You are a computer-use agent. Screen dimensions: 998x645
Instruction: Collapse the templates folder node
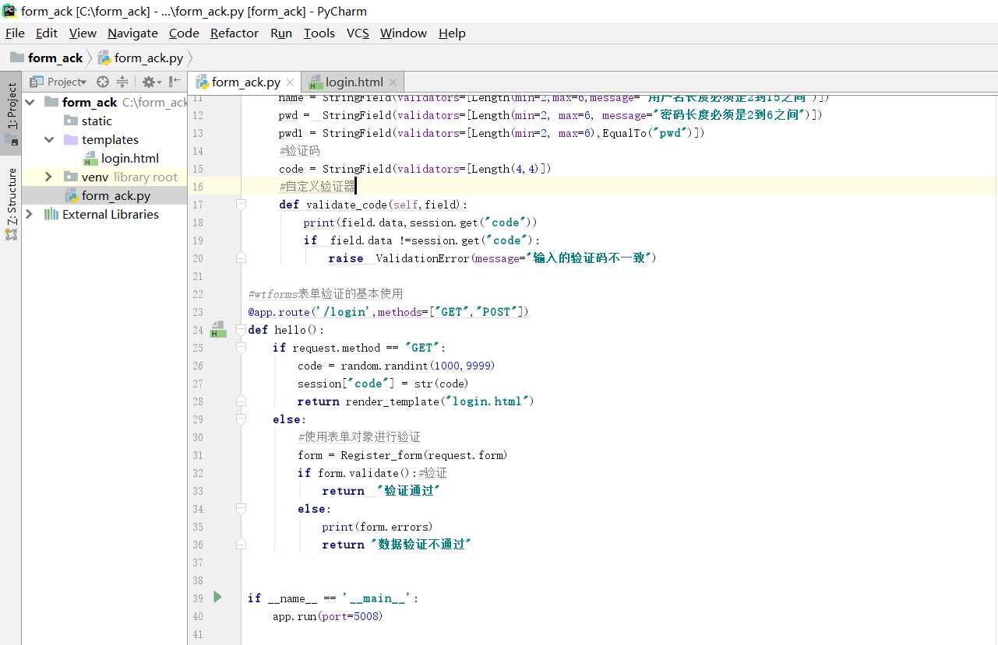click(48, 139)
